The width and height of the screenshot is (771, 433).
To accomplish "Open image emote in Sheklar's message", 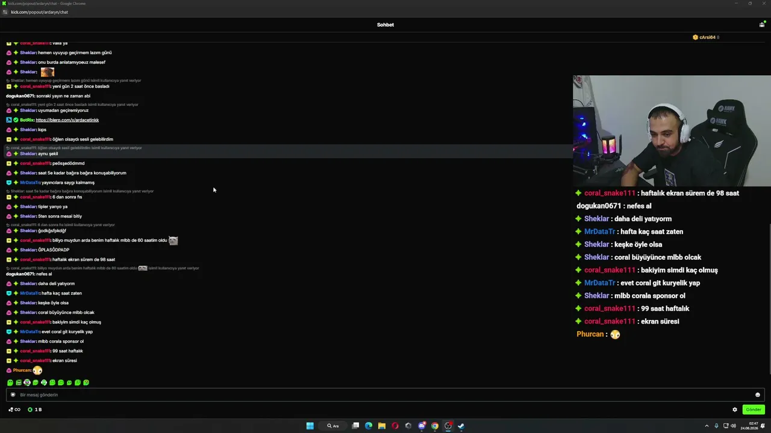I will (48, 72).
